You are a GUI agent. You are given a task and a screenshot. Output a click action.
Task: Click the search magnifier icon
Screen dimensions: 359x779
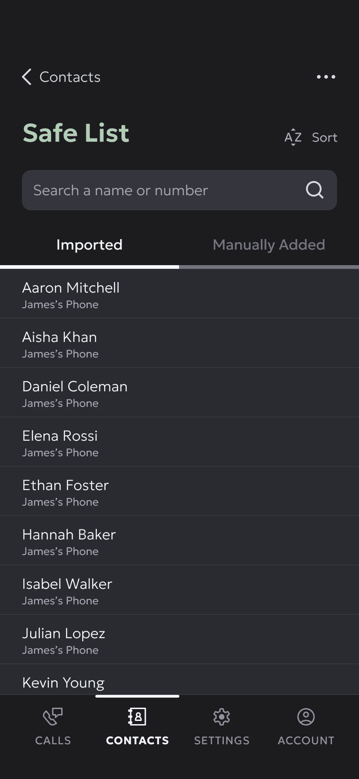314,190
